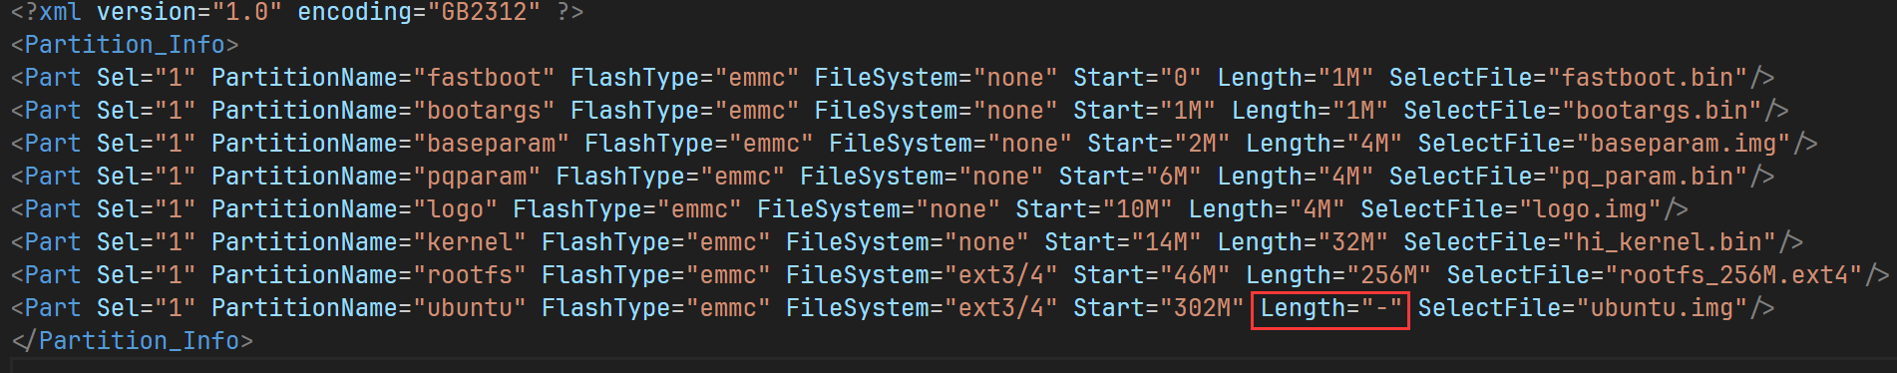Click the Length="256M" value
The height and width of the screenshot is (373, 1897).
click(x=1338, y=275)
